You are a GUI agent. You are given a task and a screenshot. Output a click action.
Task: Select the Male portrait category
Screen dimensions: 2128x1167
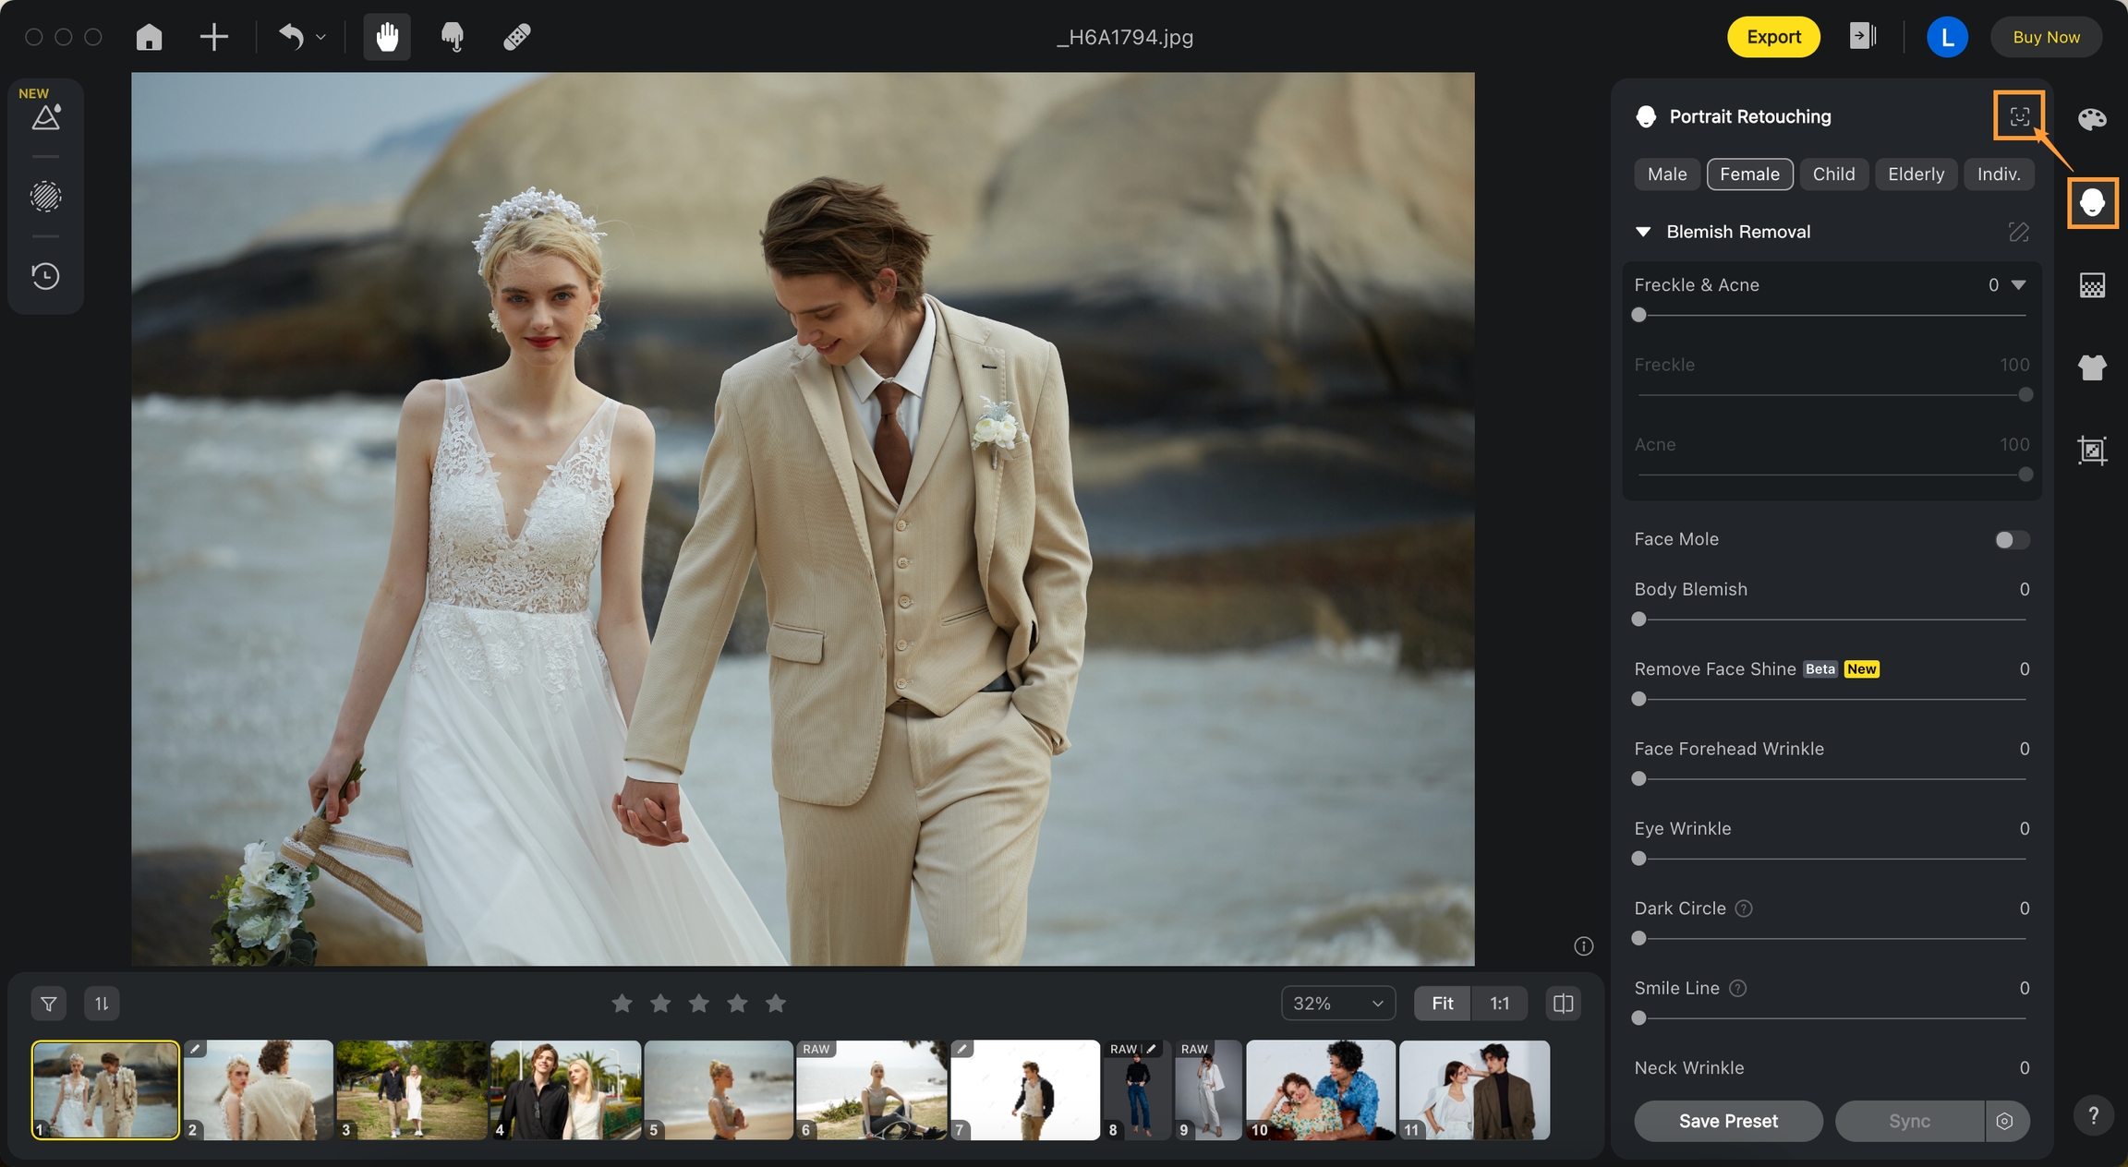pos(1666,174)
